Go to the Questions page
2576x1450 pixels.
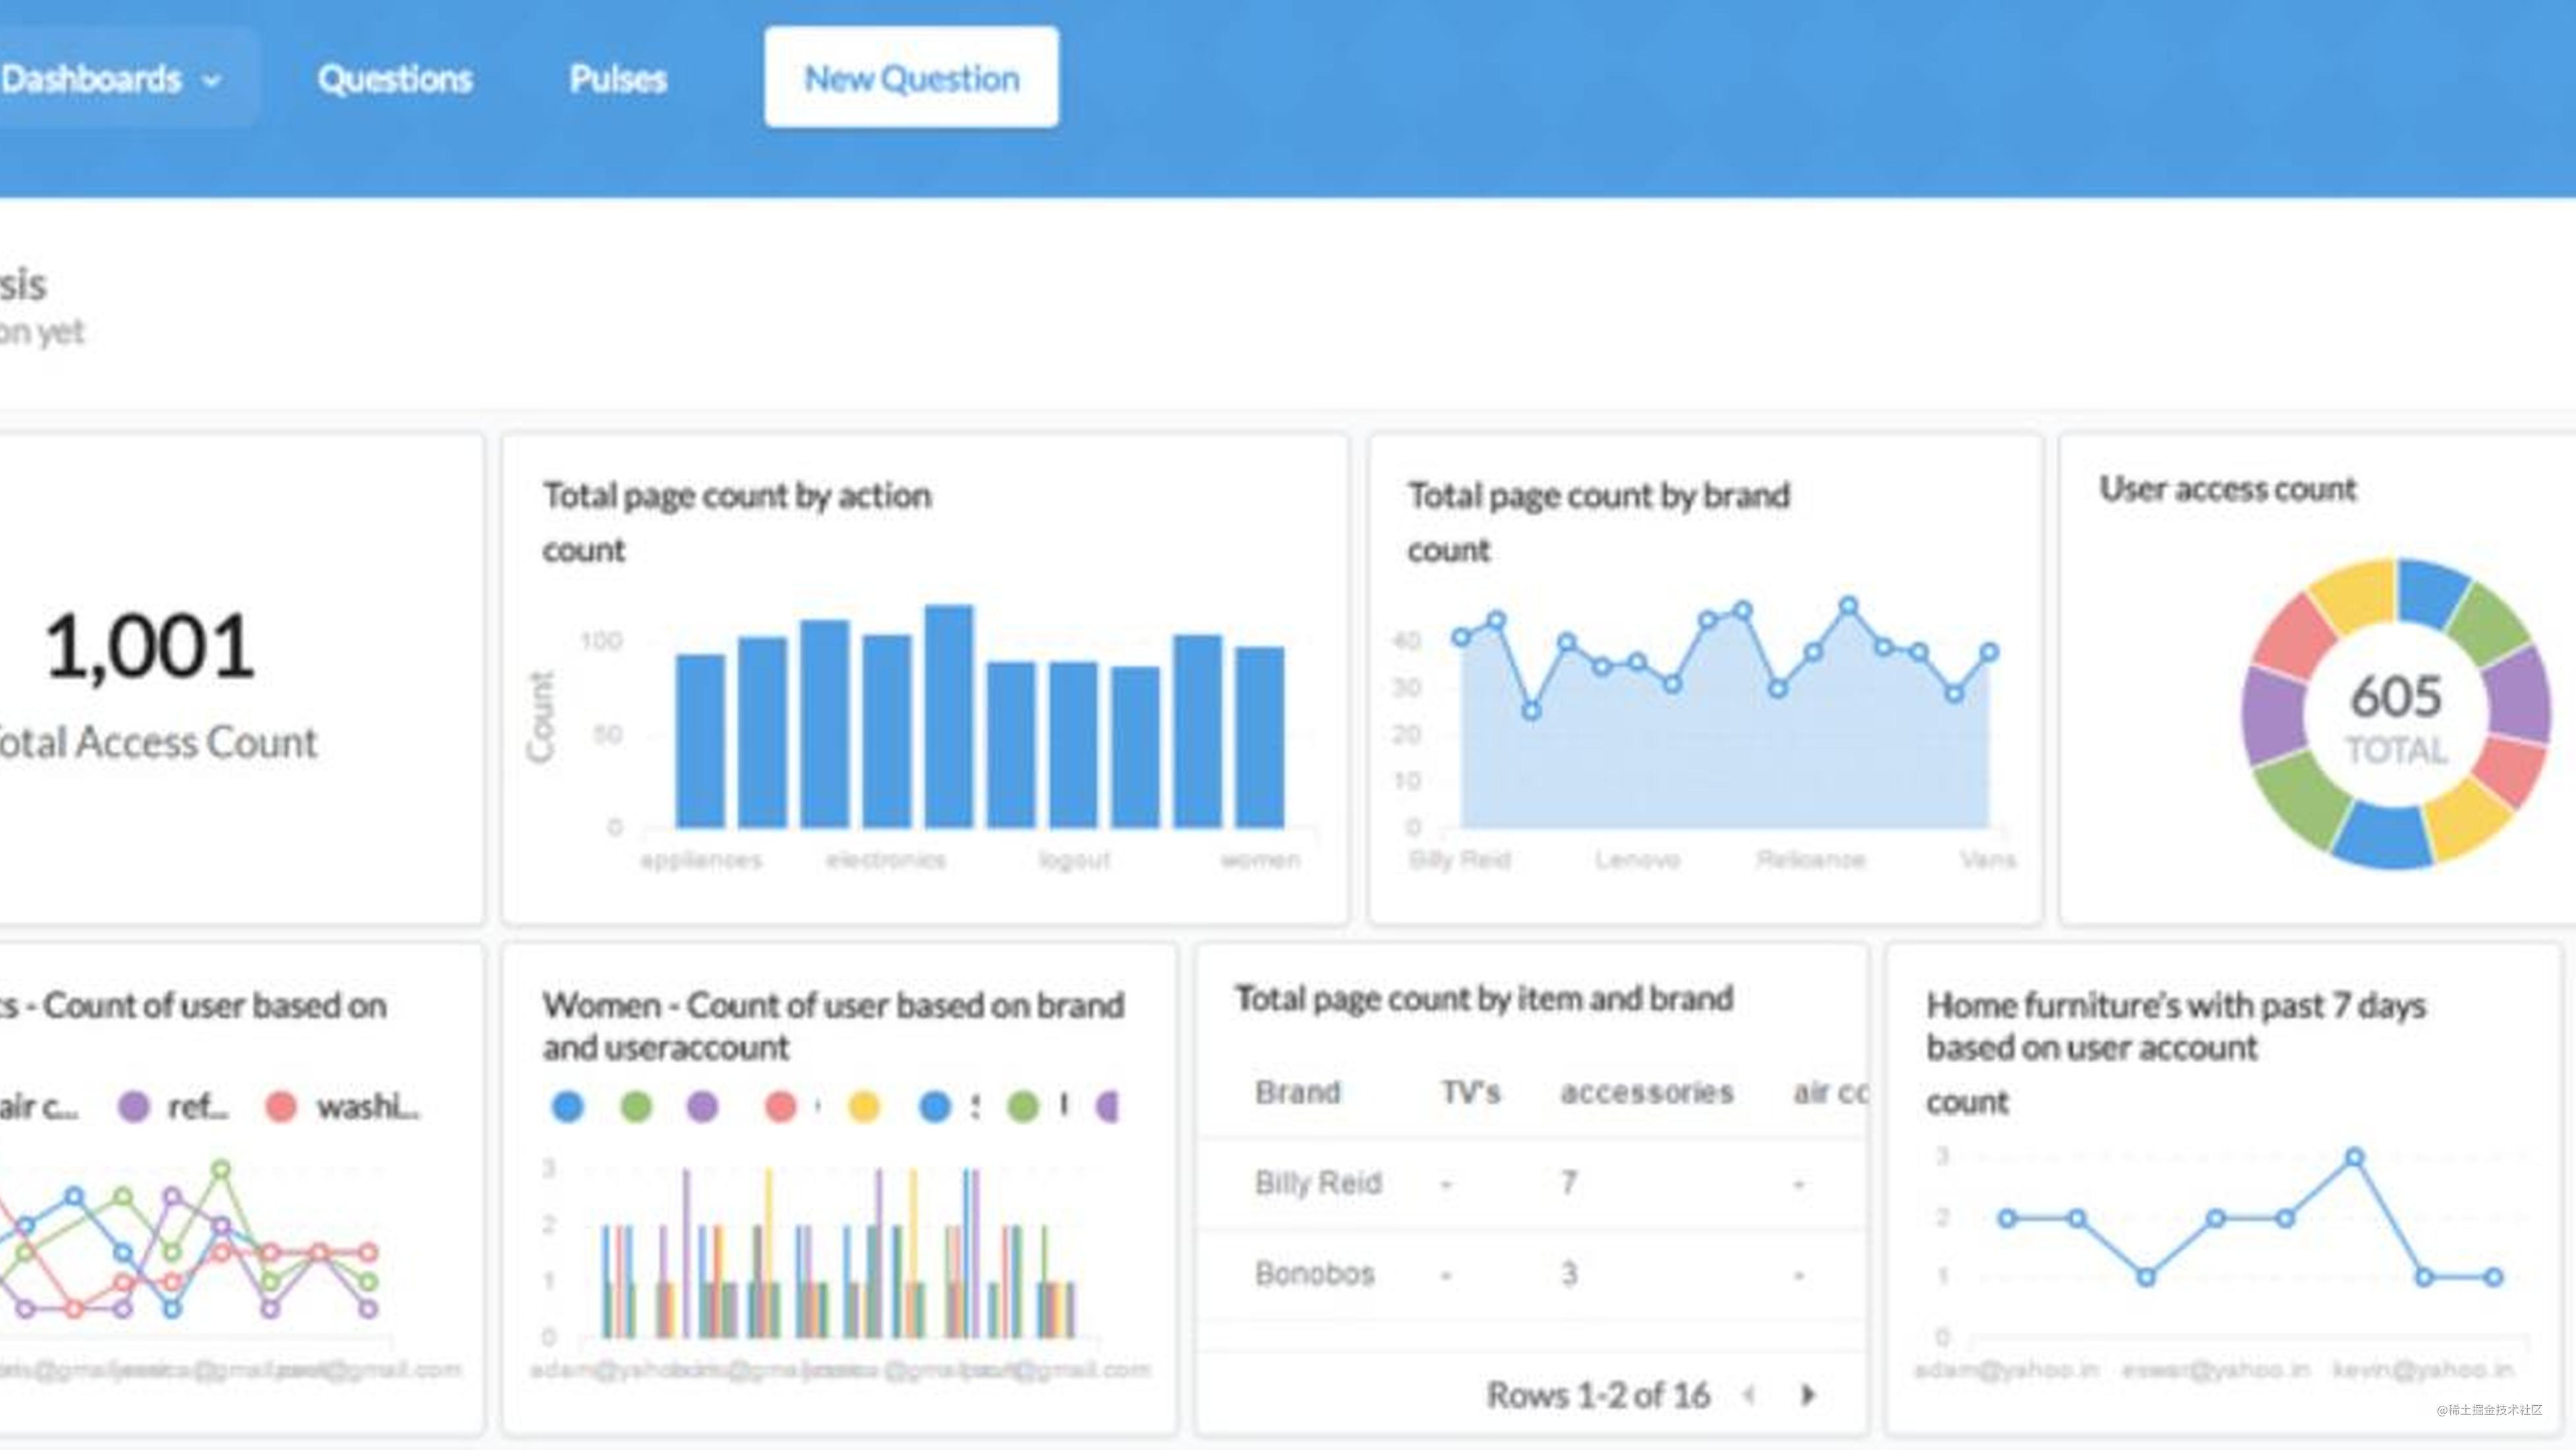point(395,78)
